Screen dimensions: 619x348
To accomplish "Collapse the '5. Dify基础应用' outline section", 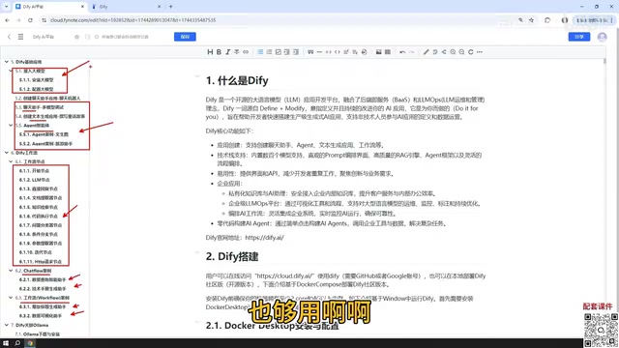I will tap(7, 62).
